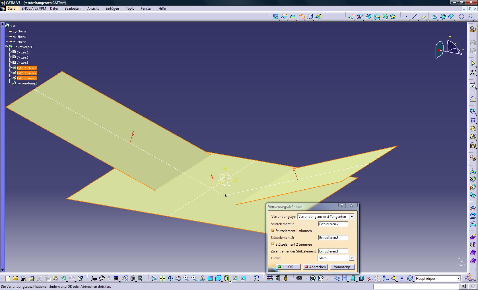Image resolution: width=478 pixels, height=290 pixels.
Task: Open the Start menu
Action: coord(11,9)
